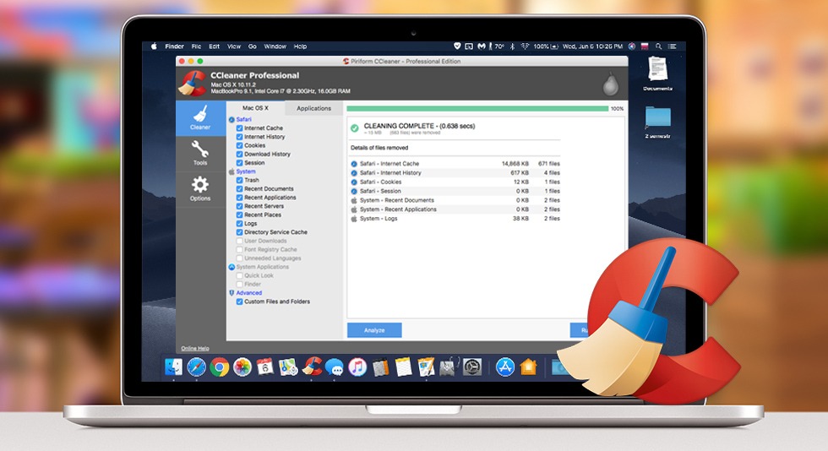Open the Online Help link
This screenshot has width=828, height=451.
click(195, 348)
